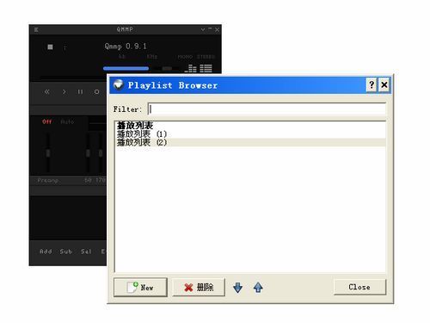
Task: Click previous track button in Qmmp
Action: coord(47,91)
